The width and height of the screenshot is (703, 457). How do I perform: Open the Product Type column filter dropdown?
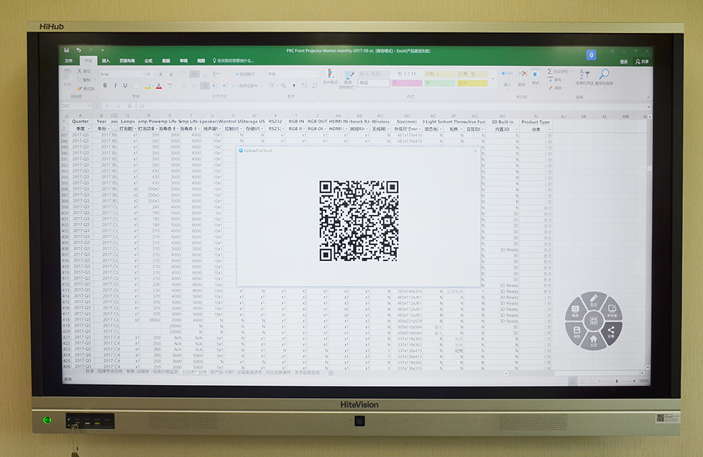pos(548,129)
